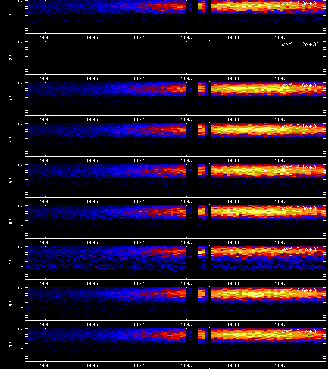Click the 100 tick label on 9R
This screenshot has width=328, height=369.
click(x=20, y=329)
